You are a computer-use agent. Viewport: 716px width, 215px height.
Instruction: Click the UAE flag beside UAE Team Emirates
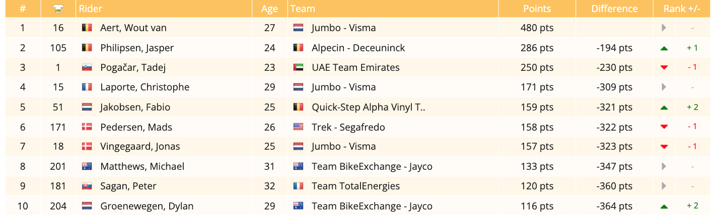(298, 68)
